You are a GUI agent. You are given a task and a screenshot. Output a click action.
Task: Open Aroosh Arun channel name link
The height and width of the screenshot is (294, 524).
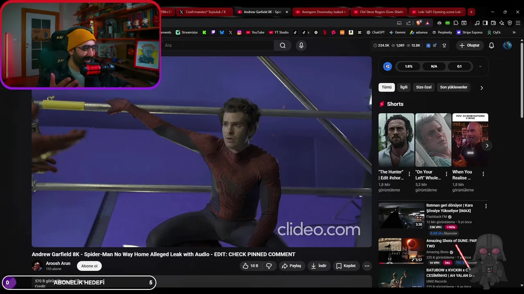(x=58, y=263)
